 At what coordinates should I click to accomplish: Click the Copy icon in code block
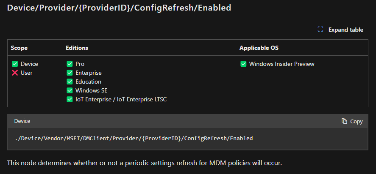tap(344, 121)
